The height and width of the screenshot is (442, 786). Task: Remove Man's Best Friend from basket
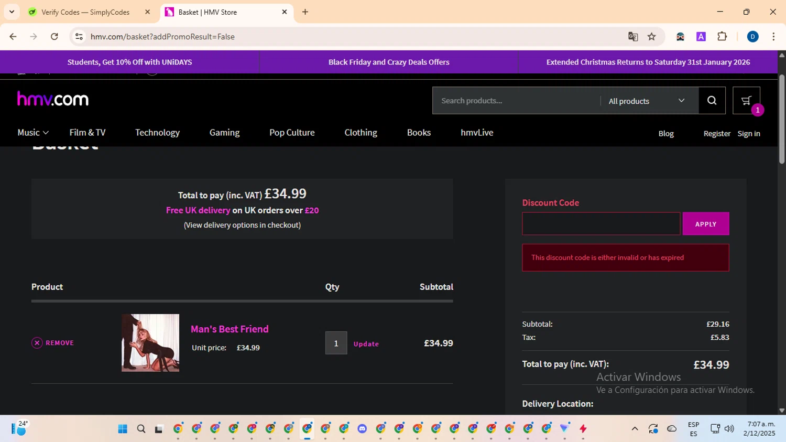53,343
